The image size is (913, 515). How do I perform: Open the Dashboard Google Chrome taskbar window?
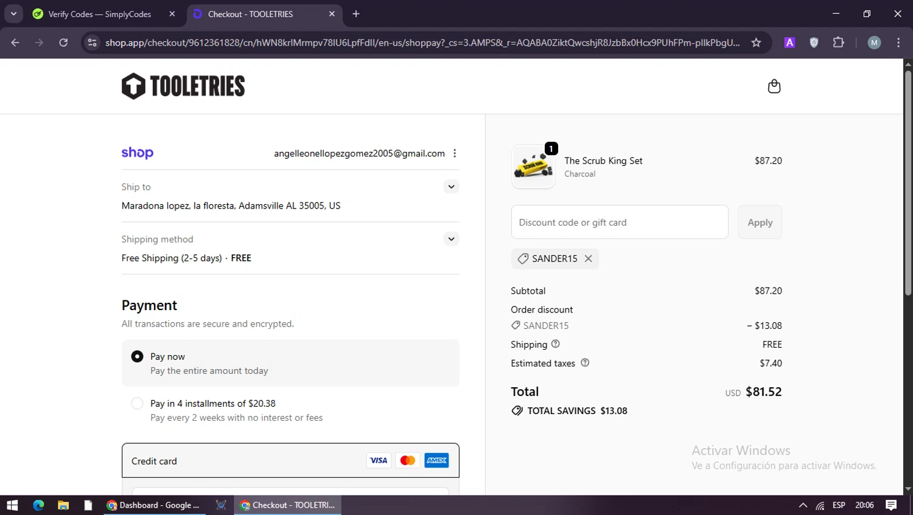[154, 505]
